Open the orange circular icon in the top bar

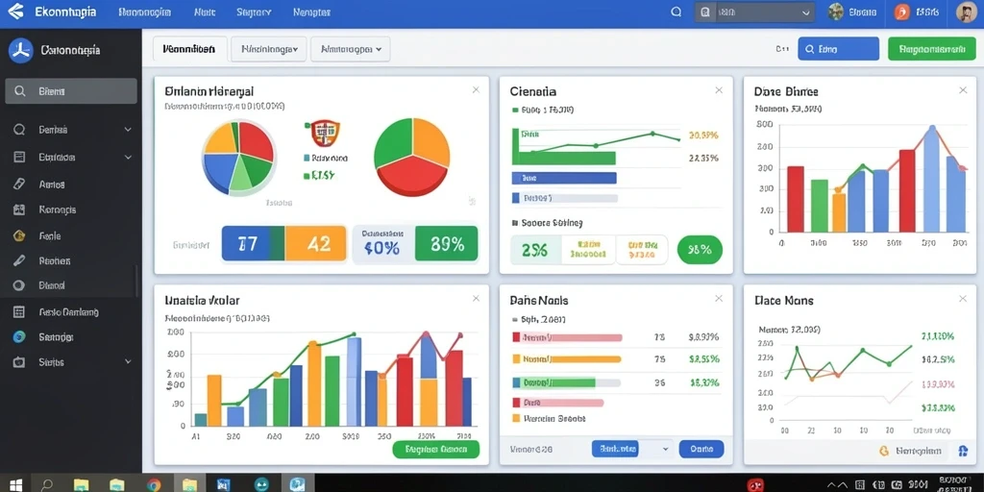pyautogui.click(x=901, y=12)
